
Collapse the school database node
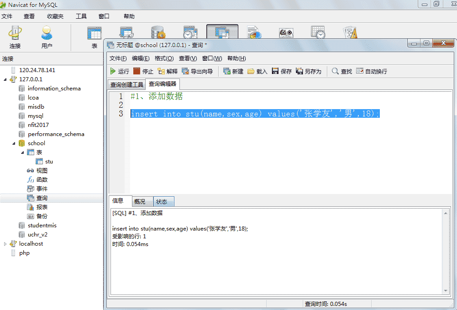click(14, 143)
